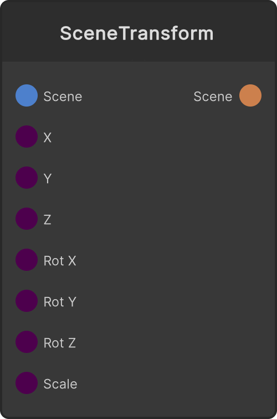This screenshot has height=419, width=277.
Task: Click the Z parameter label
Action: [x=47, y=220]
